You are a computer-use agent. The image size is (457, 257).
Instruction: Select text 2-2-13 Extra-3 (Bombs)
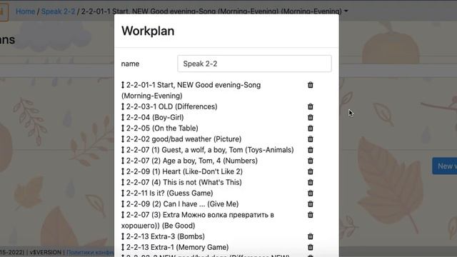165,236
